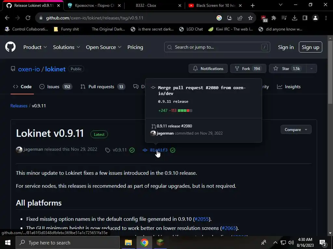Close the Black Screen YouTube tab
The height and width of the screenshot is (249, 333).
coord(240,6)
